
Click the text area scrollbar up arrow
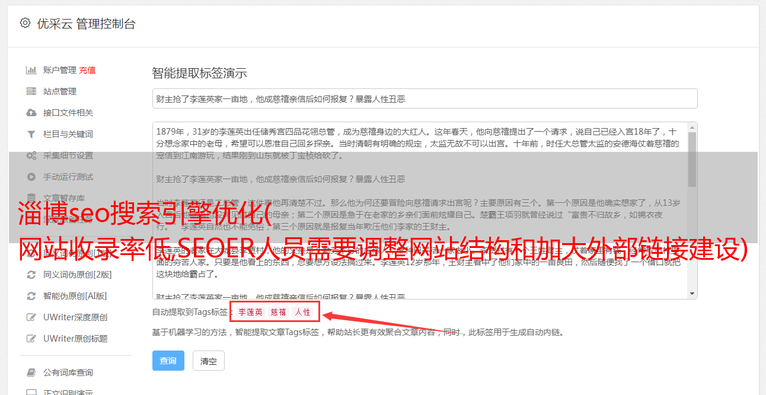click(x=692, y=128)
